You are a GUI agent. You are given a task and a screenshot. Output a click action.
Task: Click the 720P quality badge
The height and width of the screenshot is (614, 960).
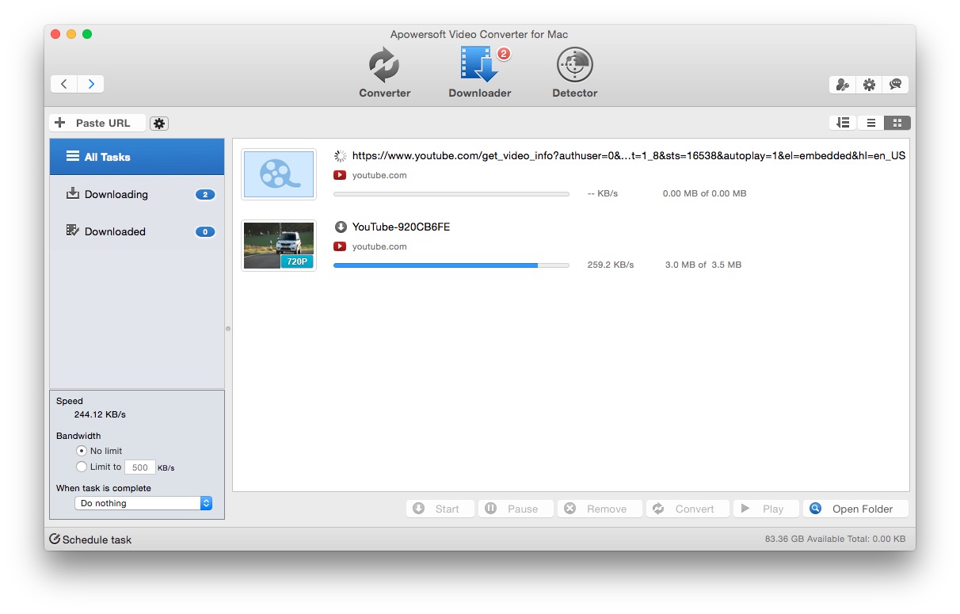[x=297, y=261]
